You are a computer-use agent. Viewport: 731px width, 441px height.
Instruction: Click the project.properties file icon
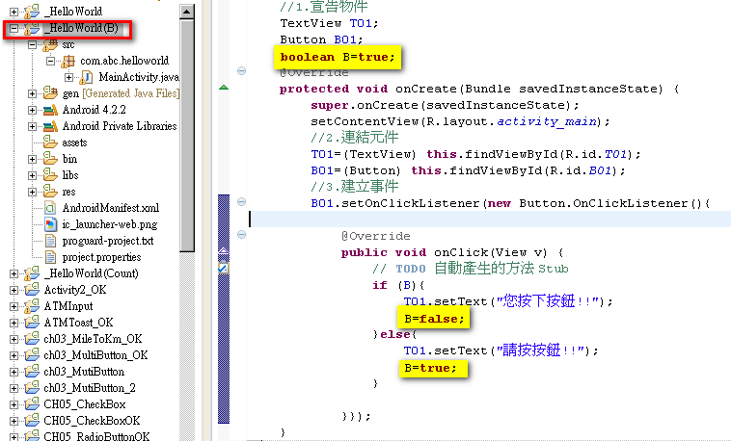(50, 257)
